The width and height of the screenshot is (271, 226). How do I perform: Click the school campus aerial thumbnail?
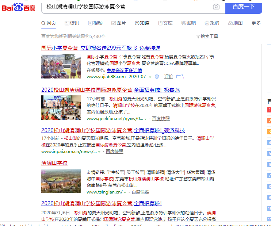[61, 181]
